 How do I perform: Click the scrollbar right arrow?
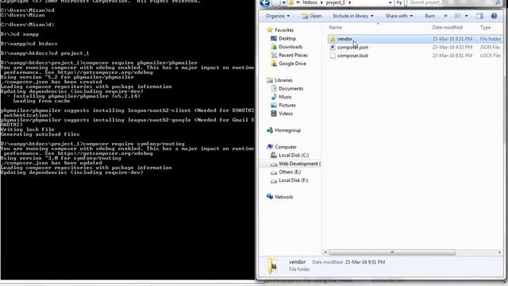coord(499,253)
